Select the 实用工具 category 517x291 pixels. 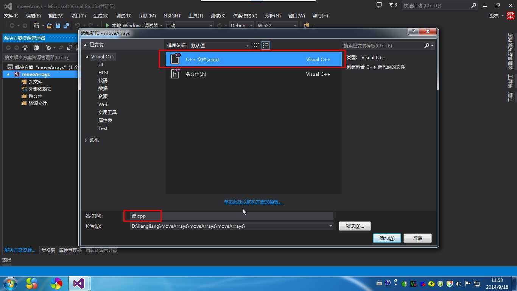pos(107,113)
